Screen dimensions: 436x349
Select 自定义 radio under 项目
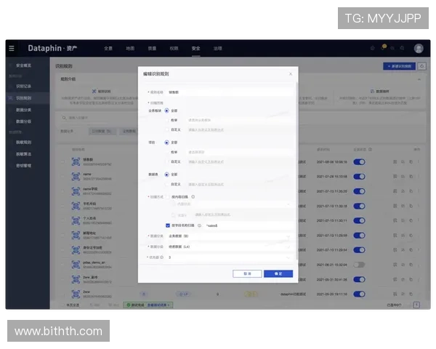click(x=167, y=161)
